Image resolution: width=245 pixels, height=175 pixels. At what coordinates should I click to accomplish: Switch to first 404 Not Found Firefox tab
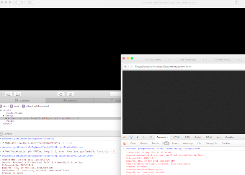tap(153, 59)
